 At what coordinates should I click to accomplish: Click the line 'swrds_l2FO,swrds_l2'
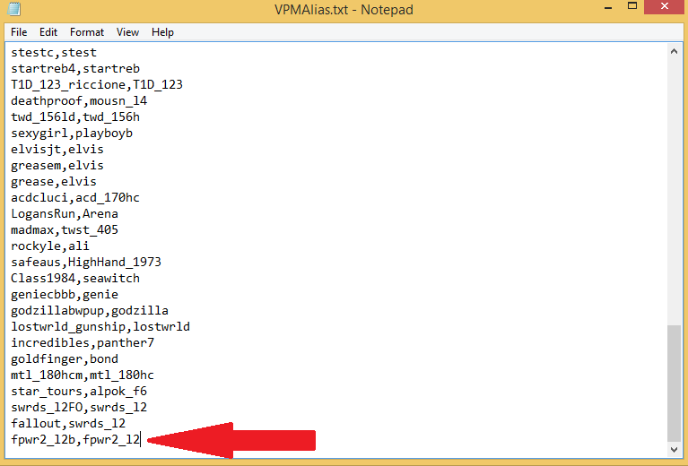(79, 408)
